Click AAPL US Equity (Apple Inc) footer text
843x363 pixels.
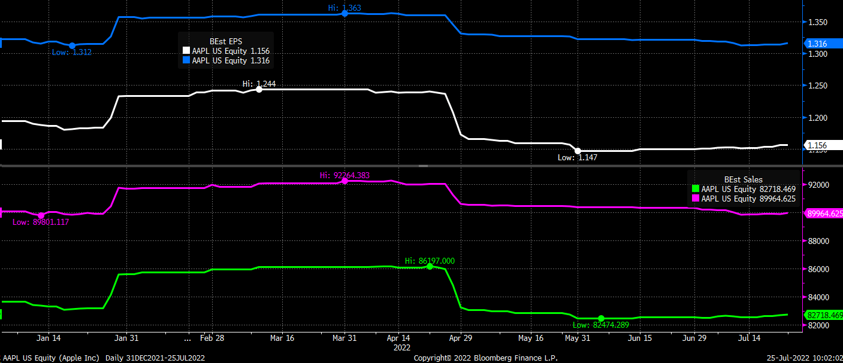[x=50, y=358]
